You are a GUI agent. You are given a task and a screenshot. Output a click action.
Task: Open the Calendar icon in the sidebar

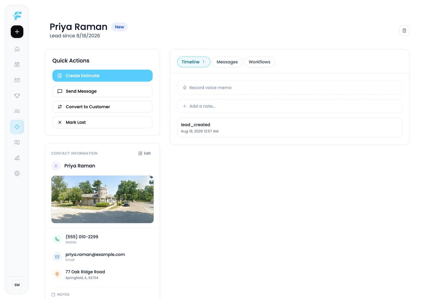point(17,65)
